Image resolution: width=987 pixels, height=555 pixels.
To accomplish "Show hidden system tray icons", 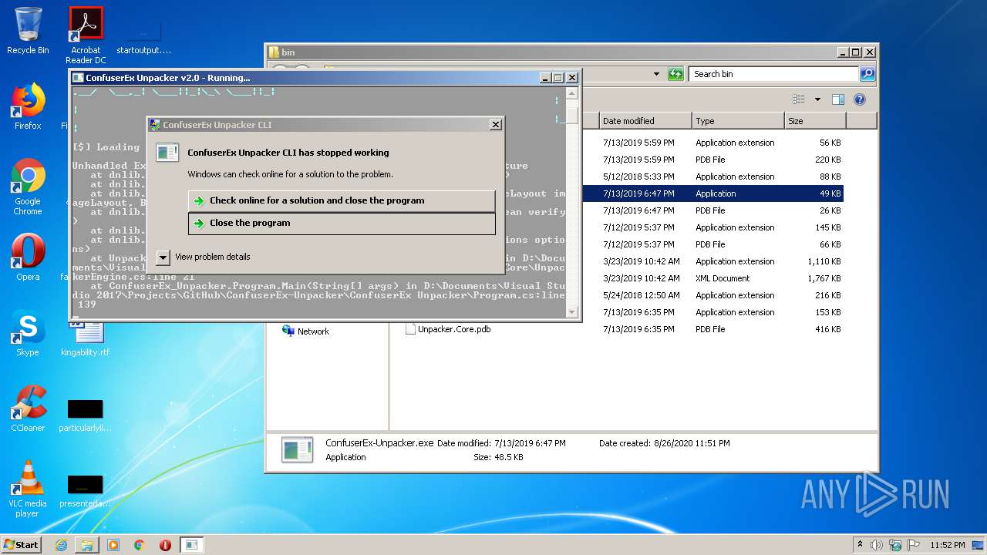I will pos(861,545).
